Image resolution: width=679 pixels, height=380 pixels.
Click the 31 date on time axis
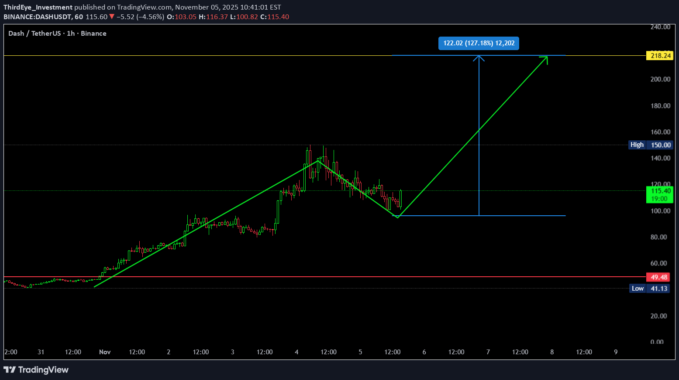41,352
